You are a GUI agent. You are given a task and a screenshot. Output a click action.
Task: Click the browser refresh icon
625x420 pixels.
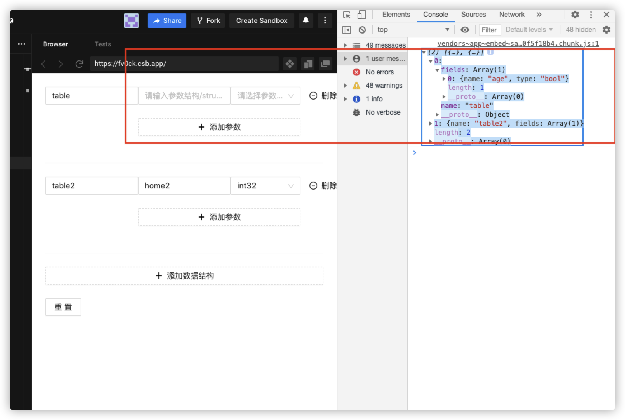coord(79,64)
